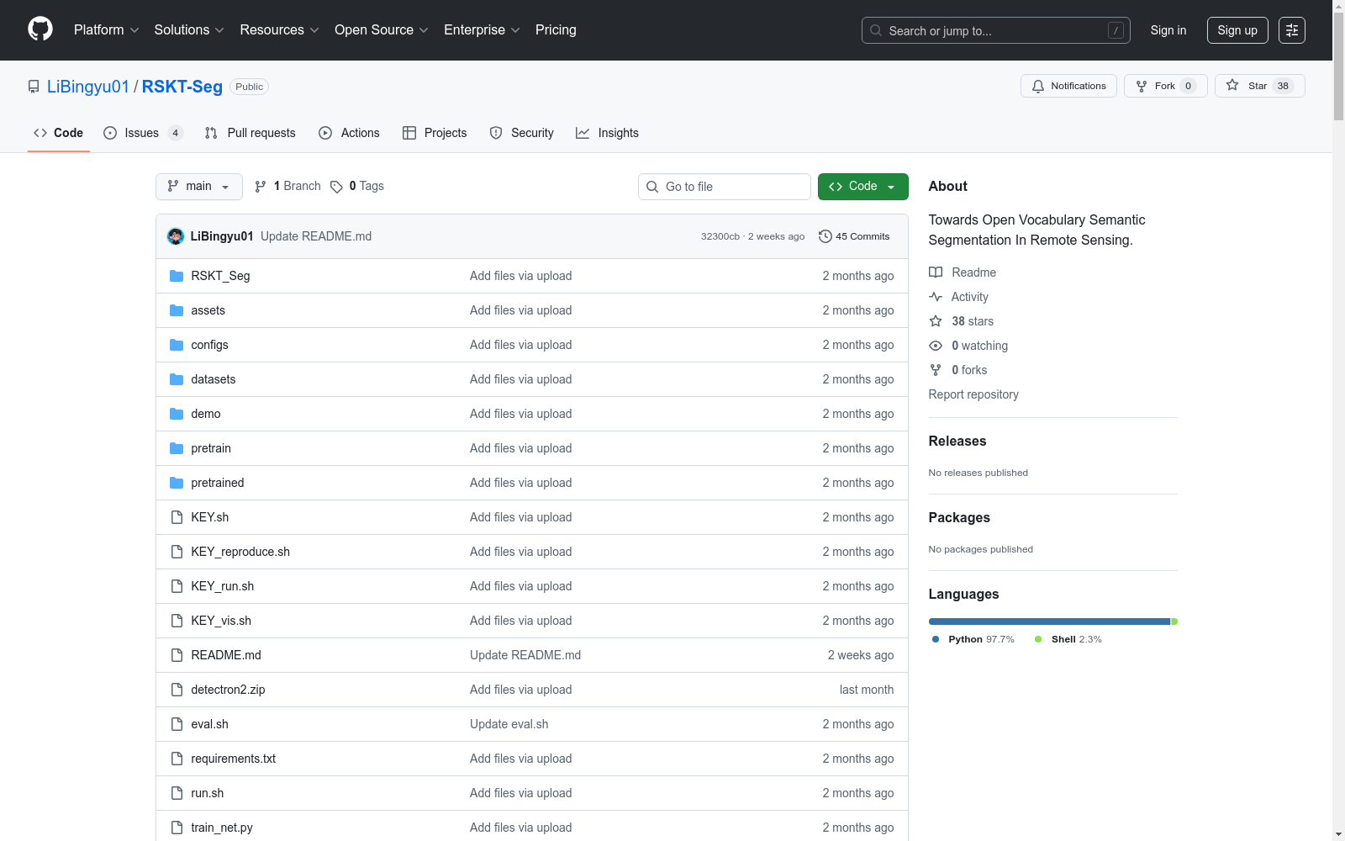Open the appearance settings icon button

tap(1292, 30)
